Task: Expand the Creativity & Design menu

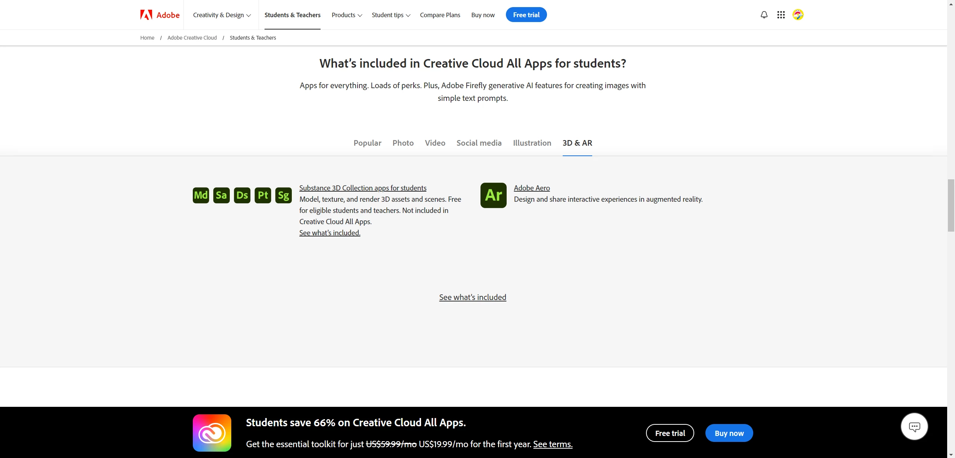Action: coord(222,15)
